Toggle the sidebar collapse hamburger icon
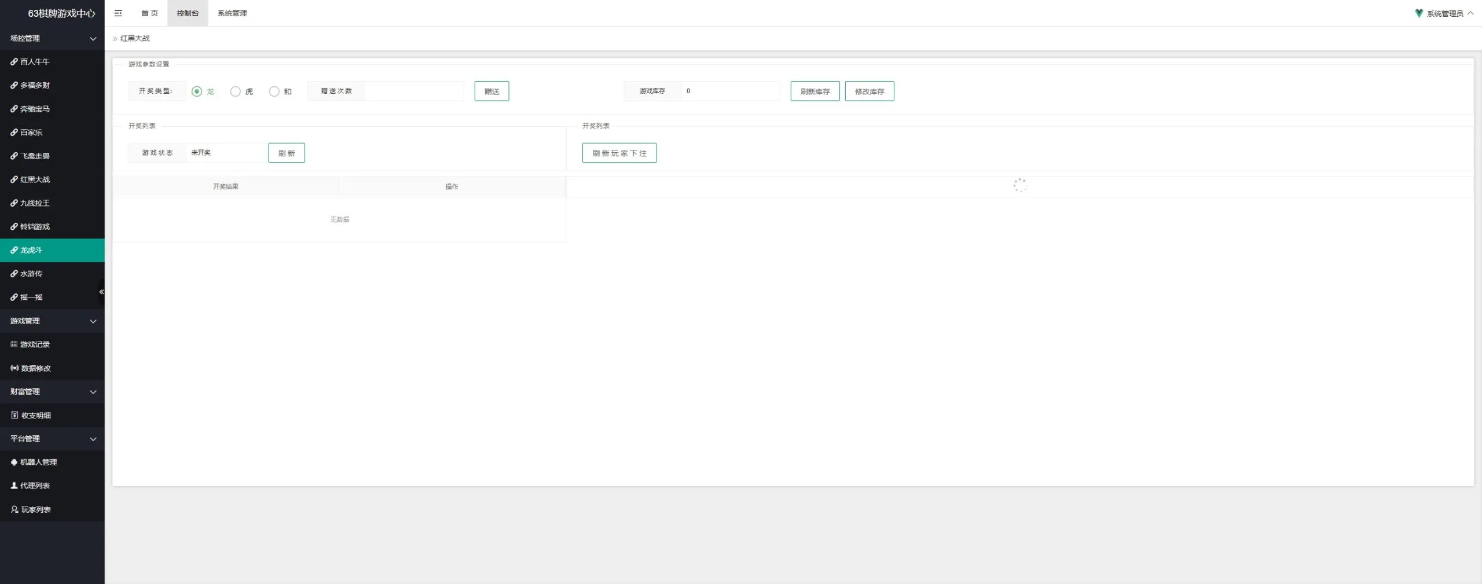The image size is (1482, 584). tap(118, 13)
